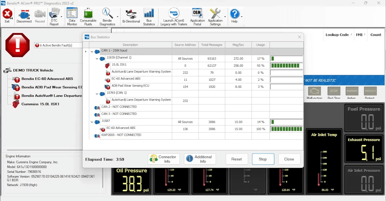Open the Bi-Directional tests tool

click(x=131, y=15)
